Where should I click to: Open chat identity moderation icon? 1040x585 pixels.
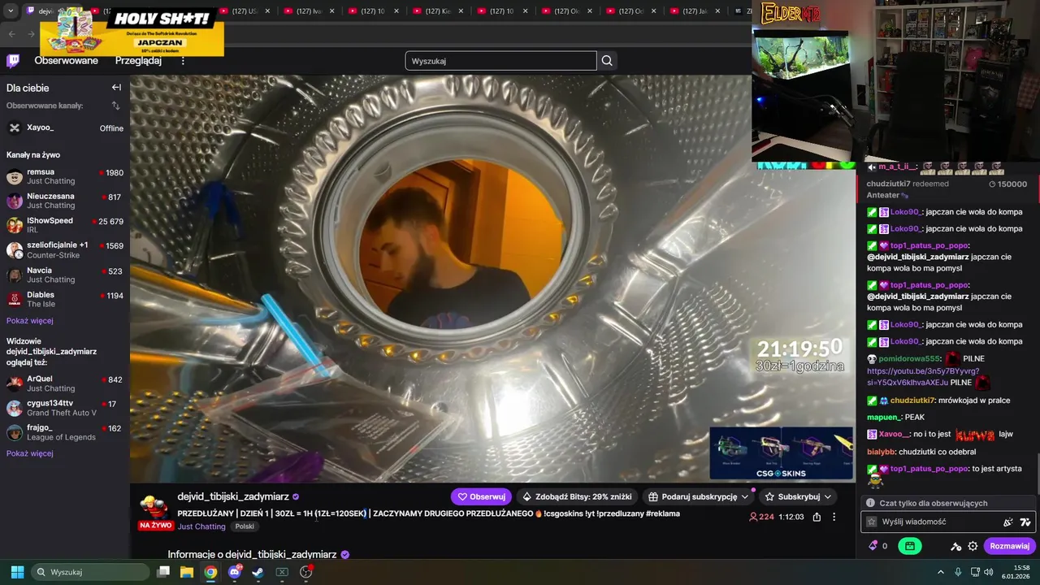[x=956, y=546]
